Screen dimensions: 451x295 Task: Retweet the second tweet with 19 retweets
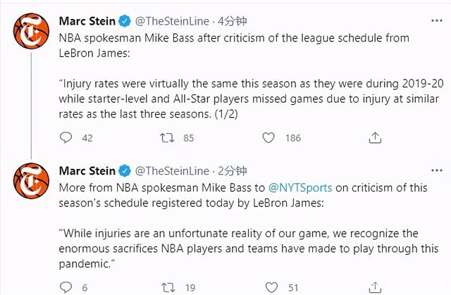point(167,287)
